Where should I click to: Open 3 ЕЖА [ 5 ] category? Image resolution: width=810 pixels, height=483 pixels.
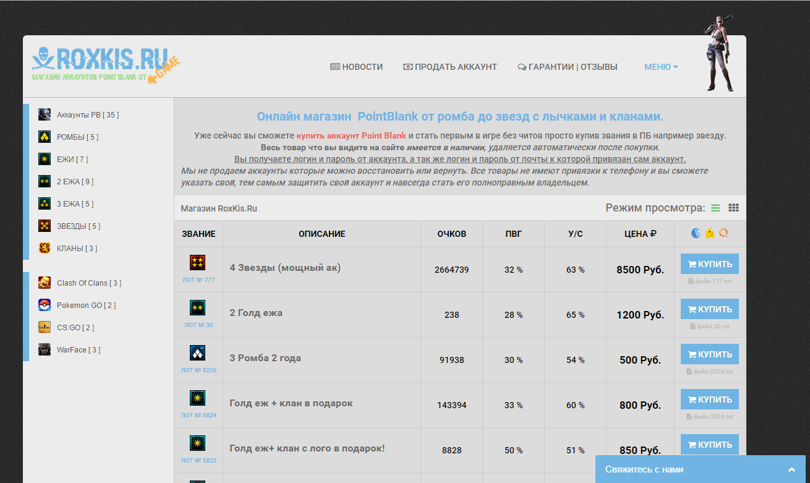(75, 203)
